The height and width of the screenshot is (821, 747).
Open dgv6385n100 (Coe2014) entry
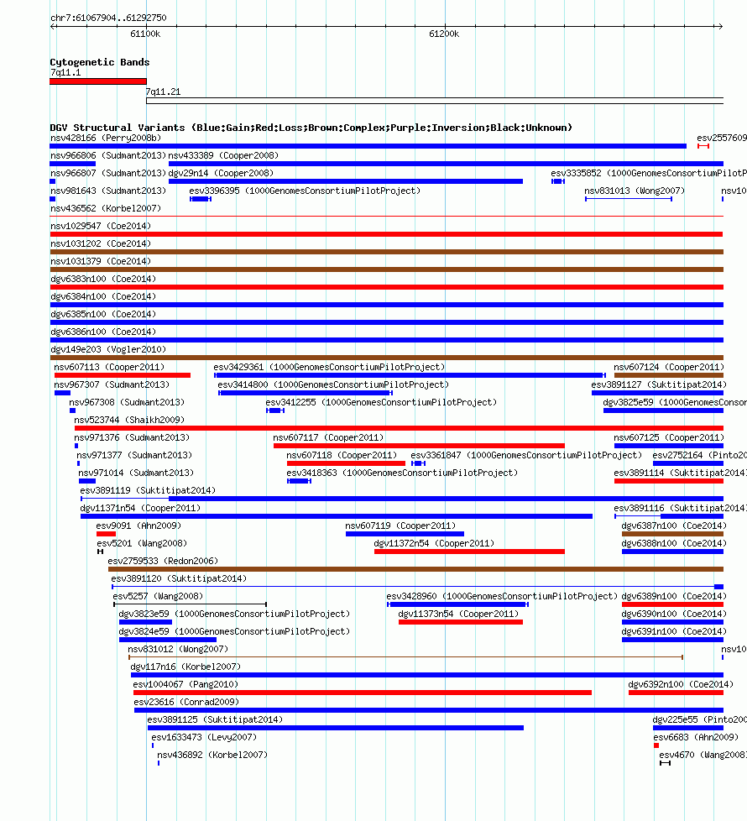point(103,314)
